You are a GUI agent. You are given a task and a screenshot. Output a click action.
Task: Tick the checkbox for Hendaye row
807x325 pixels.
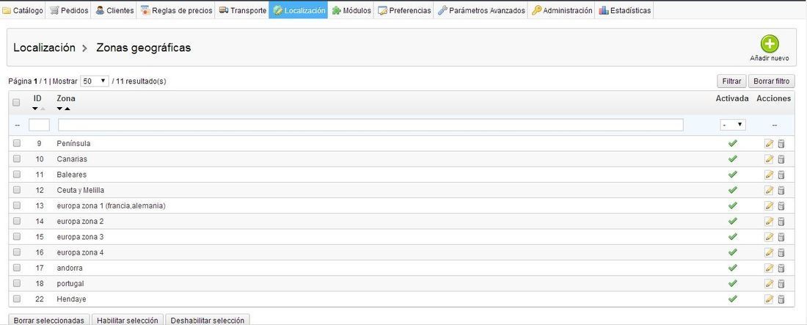pyautogui.click(x=16, y=299)
